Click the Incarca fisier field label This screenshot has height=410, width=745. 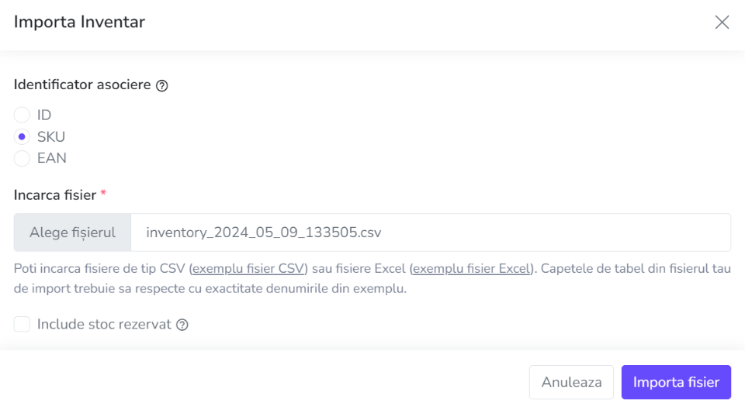tap(55, 195)
